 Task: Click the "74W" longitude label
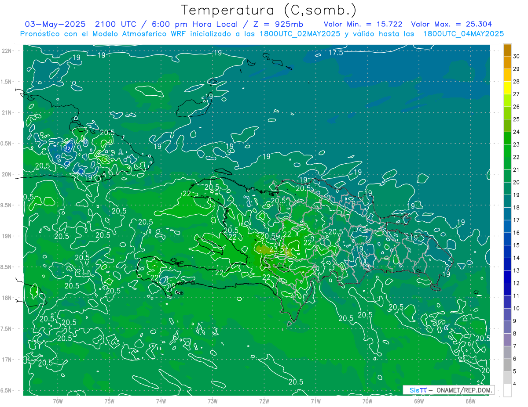point(161,401)
